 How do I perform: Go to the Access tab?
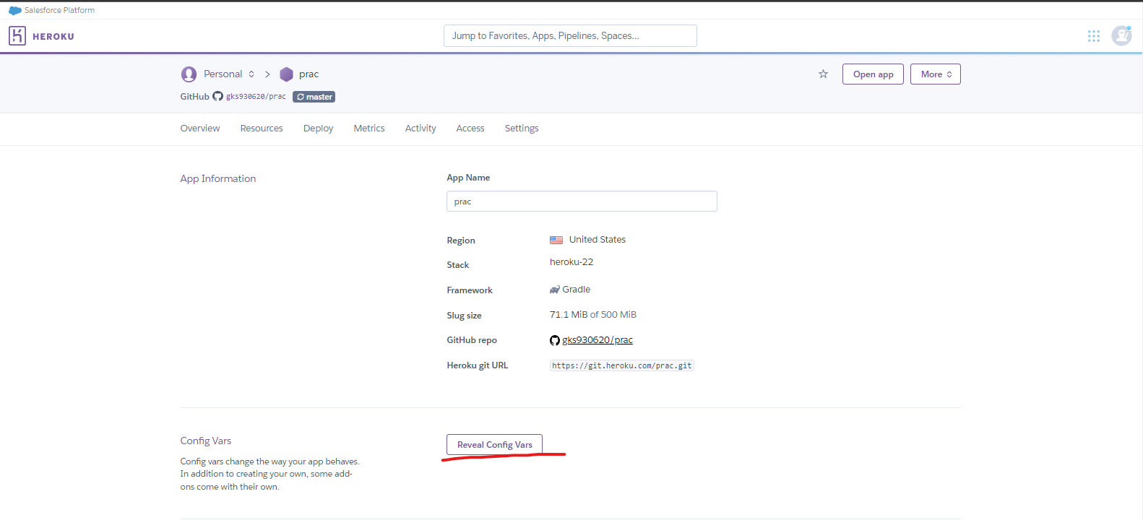470,128
